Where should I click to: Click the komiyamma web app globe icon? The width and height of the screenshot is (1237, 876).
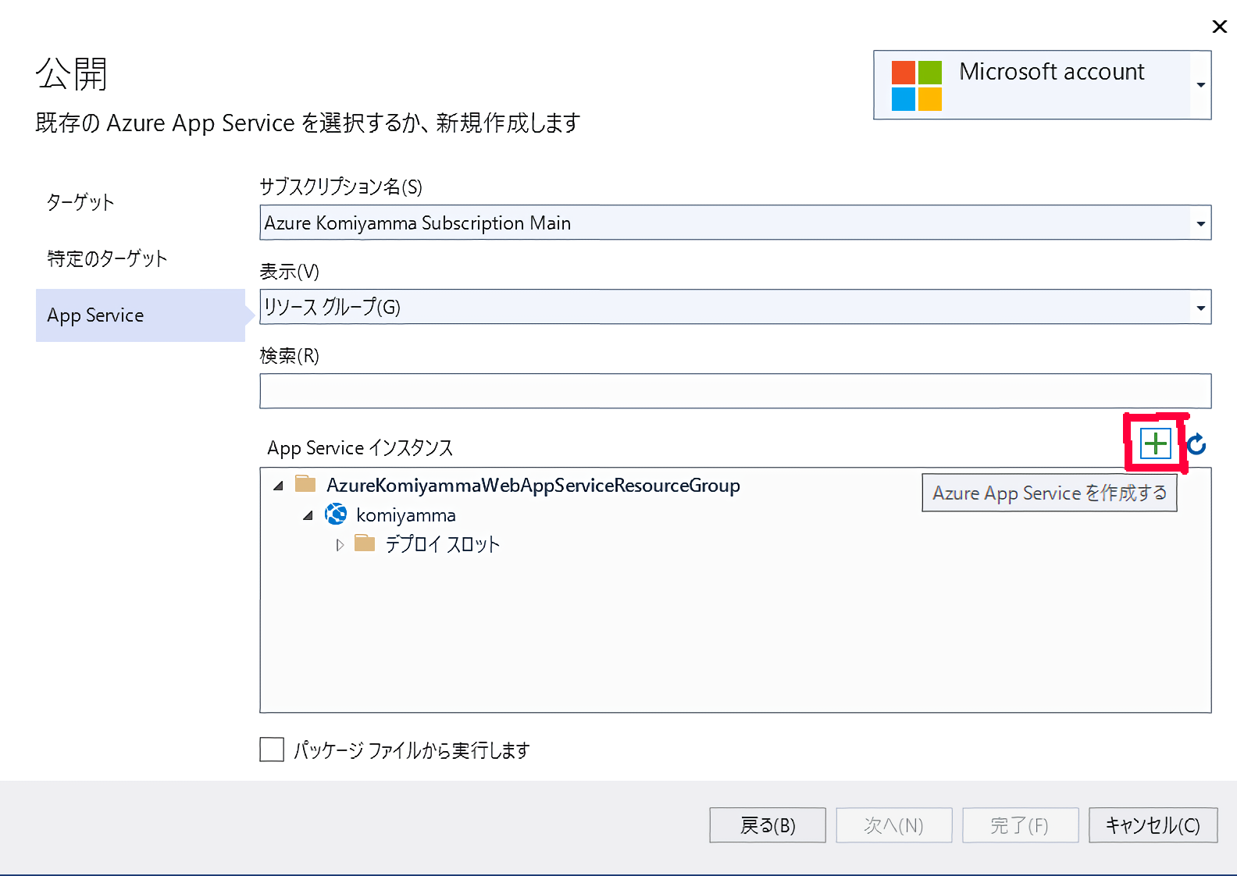click(336, 515)
